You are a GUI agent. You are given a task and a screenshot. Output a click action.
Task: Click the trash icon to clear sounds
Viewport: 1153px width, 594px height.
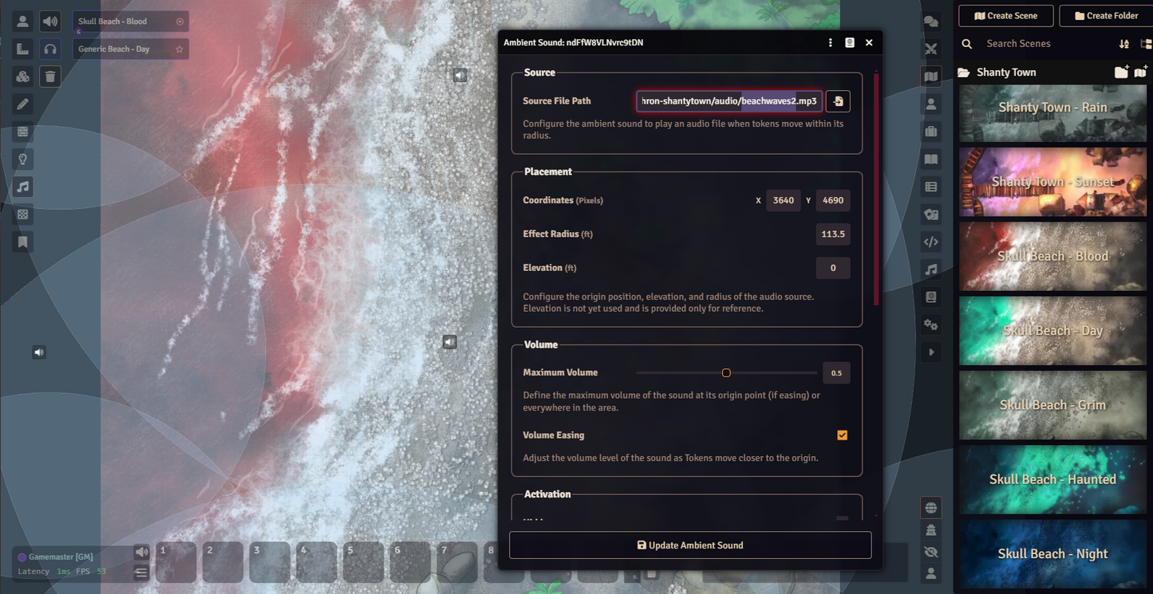50,77
